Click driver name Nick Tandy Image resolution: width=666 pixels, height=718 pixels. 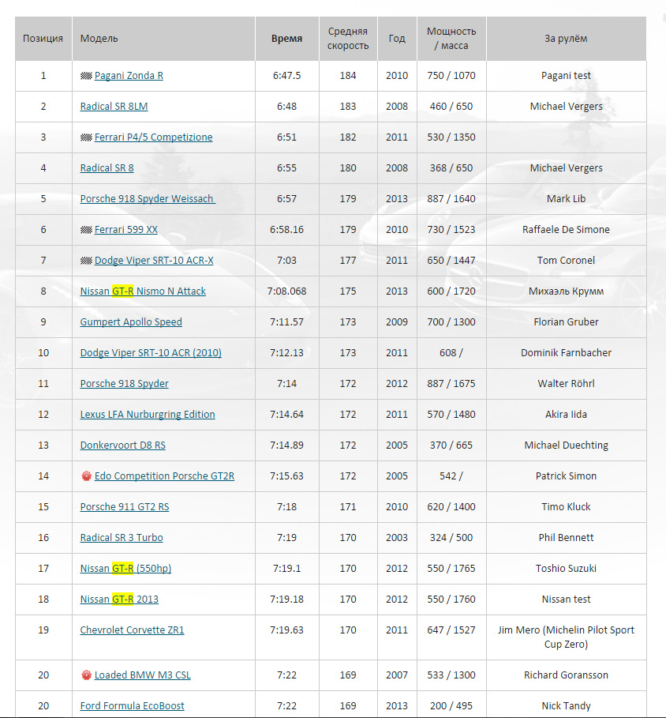(x=566, y=705)
